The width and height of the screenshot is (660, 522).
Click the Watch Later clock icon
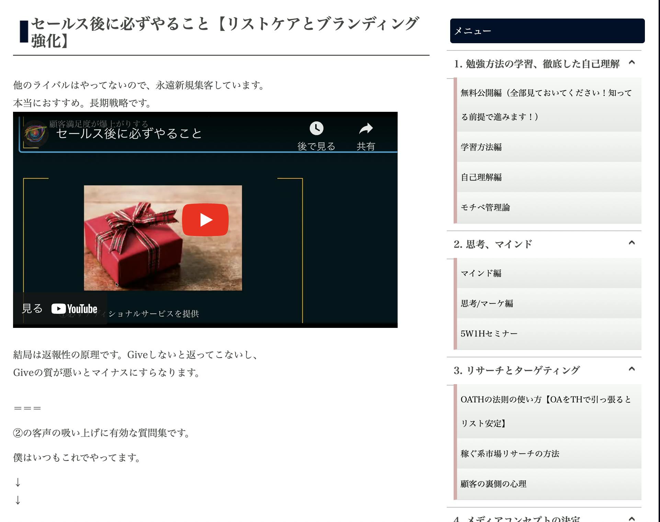pyautogui.click(x=316, y=129)
